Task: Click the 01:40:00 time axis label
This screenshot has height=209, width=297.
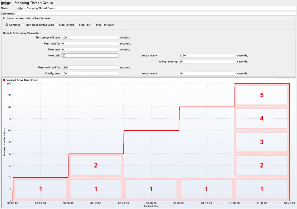Action: pos(289,203)
